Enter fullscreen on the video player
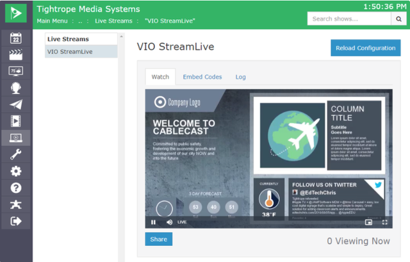This screenshot has width=410, height=262. point(384,222)
